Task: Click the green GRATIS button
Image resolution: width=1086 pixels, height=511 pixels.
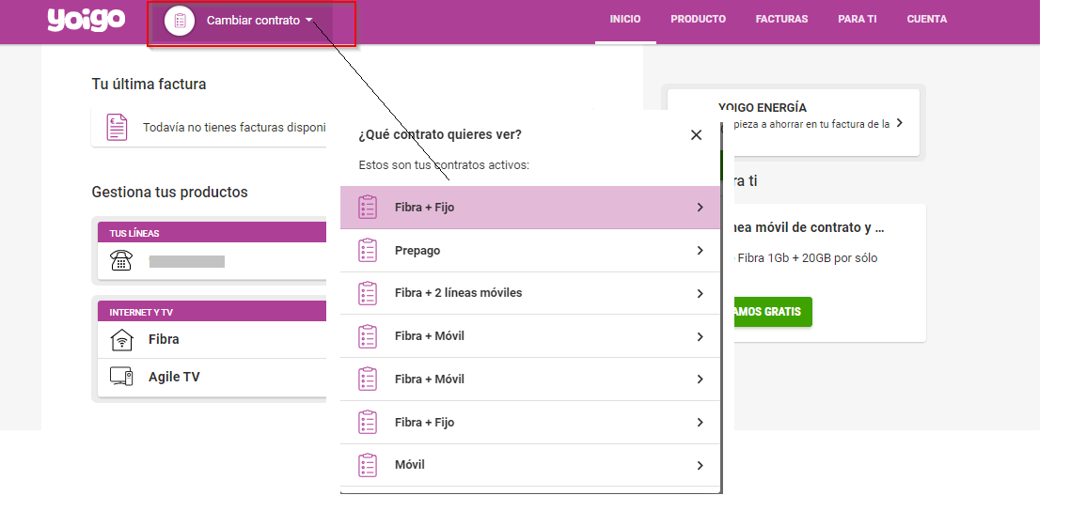Action: pos(773,312)
